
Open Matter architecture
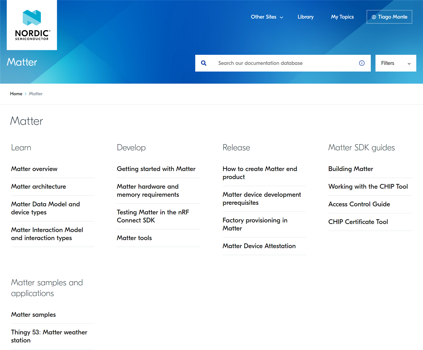click(38, 186)
